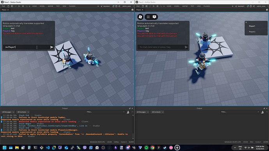Click right viewport camera icon near Place1 tab
Image resolution: width=269 pixels, height=151 pixels.
tap(267, 10)
